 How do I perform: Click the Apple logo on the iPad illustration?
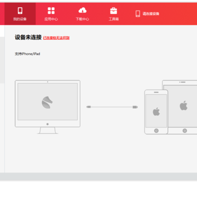click(184, 105)
